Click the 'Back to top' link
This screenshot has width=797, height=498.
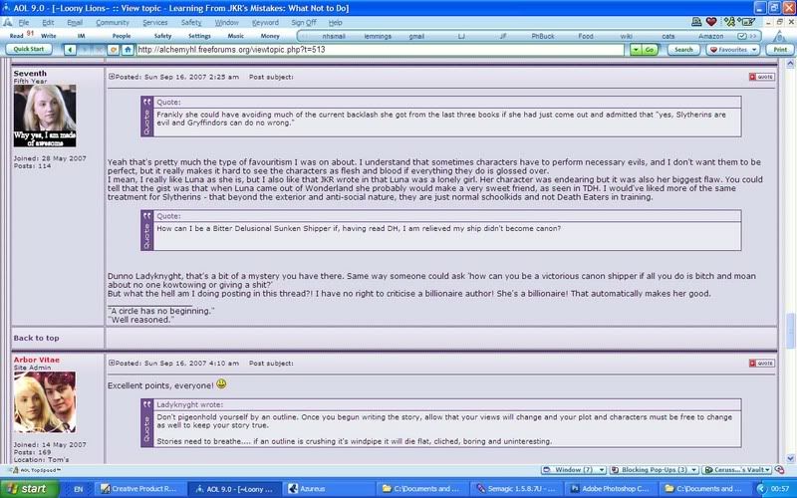tap(36, 338)
